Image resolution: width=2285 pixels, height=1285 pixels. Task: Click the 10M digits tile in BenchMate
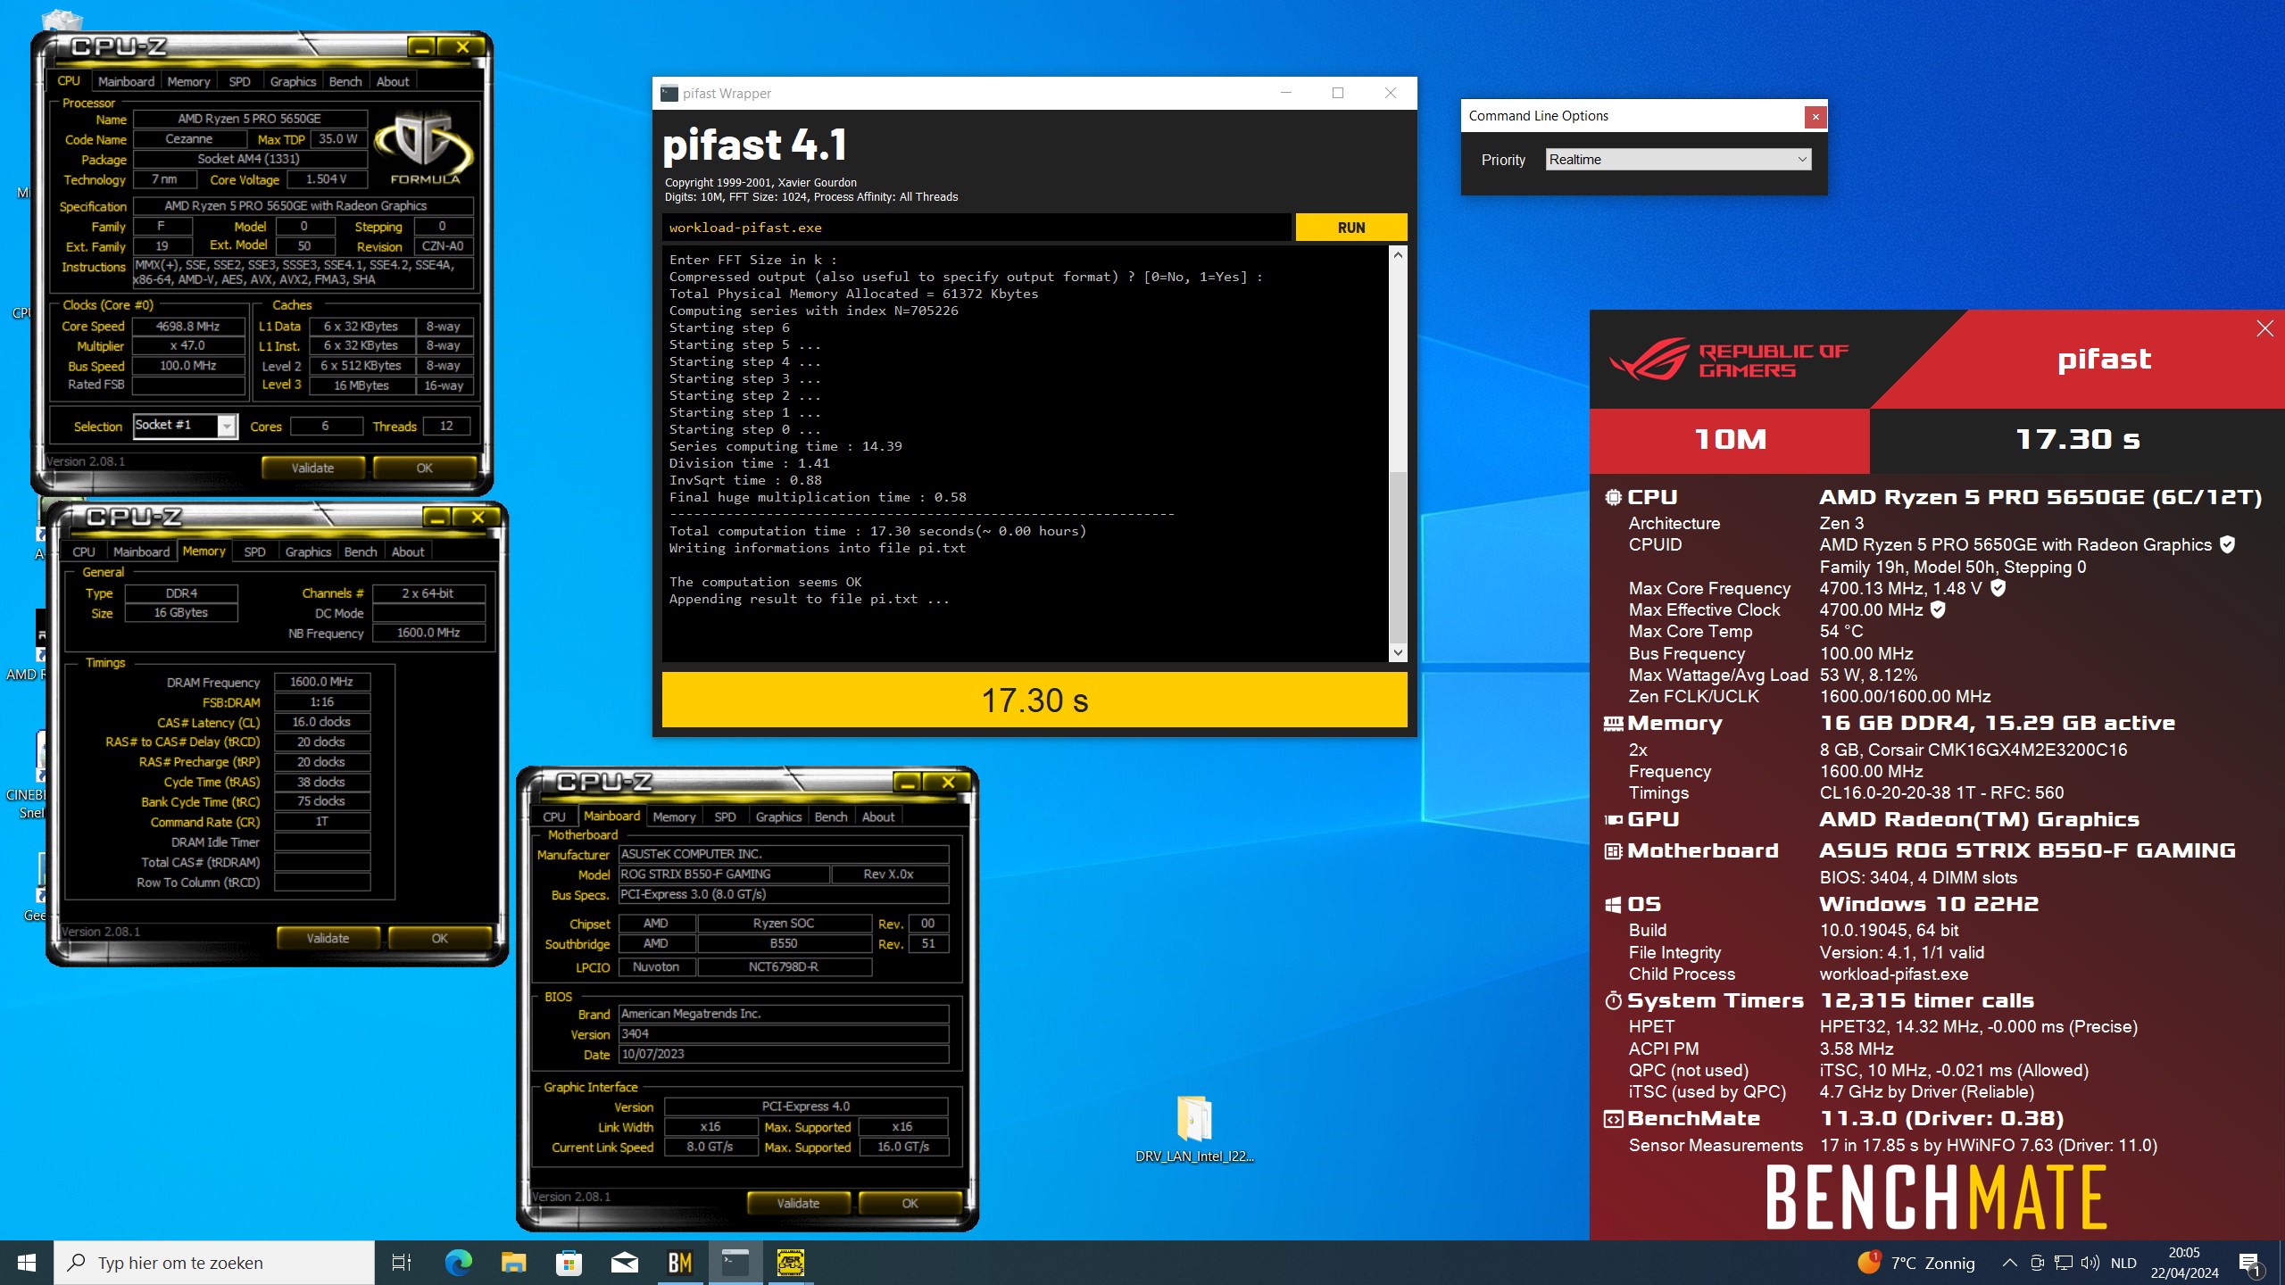pyautogui.click(x=1730, y=440)
